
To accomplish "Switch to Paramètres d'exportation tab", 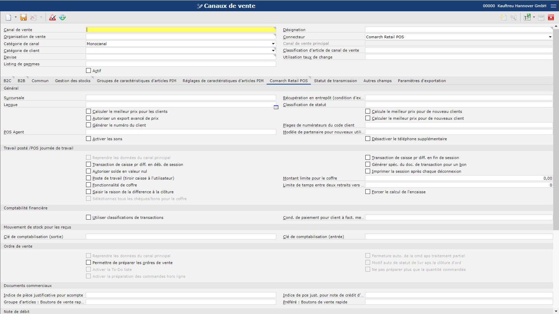I will [x=422, y=81].
